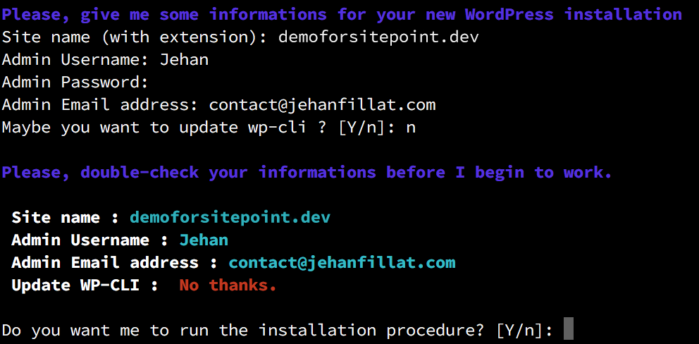Viewport: 699px width, 344px height.
Task: Click the white contact@jehanfillat.com typed answer
Action: [x=322, y=105]
